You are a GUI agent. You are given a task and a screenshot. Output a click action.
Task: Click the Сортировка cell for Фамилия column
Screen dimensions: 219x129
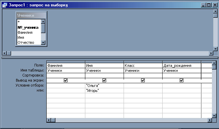66,76
